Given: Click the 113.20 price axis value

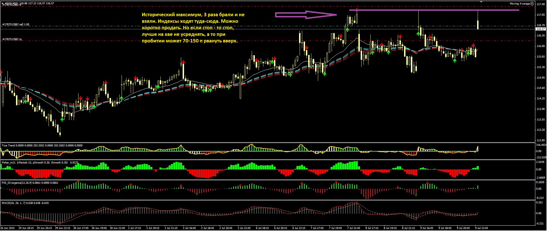Looking at the screenshot, I should coord(541,130).
